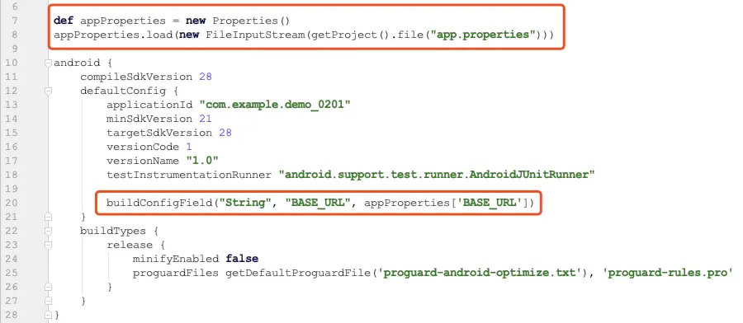Image resolution: width=743 pixels, height=323 pixels.
Task: Collapse the defaultConfig block fold marker
Action: [48, 91]
